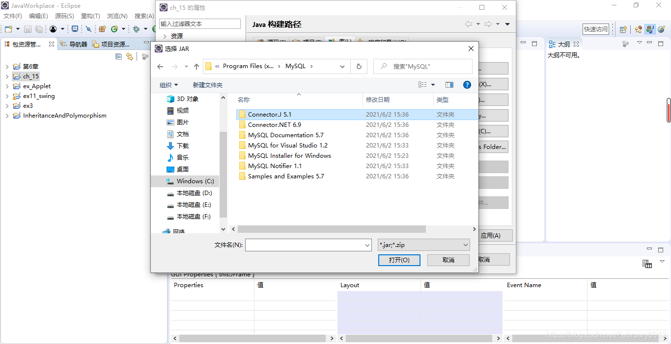Viewport: 671px width, 344px height.
Task: Switch to the Java EE perspective icon
Action: point(638,29)
